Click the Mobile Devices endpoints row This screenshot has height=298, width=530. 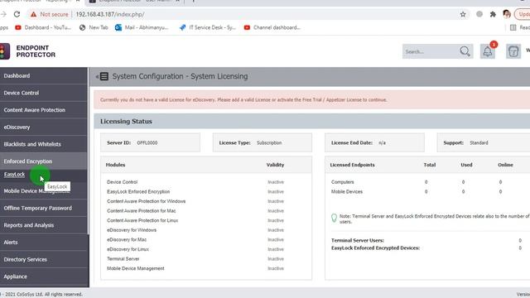pos(427,191)
